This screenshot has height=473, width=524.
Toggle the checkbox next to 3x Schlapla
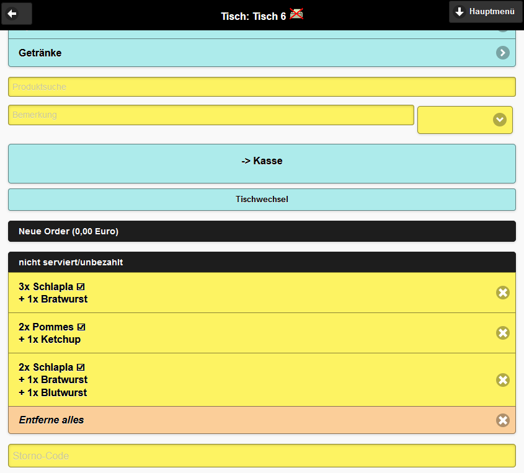(x=81, y=286)
